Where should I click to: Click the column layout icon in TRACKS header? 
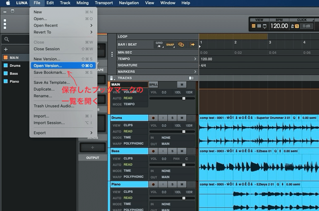coord(191,78)
